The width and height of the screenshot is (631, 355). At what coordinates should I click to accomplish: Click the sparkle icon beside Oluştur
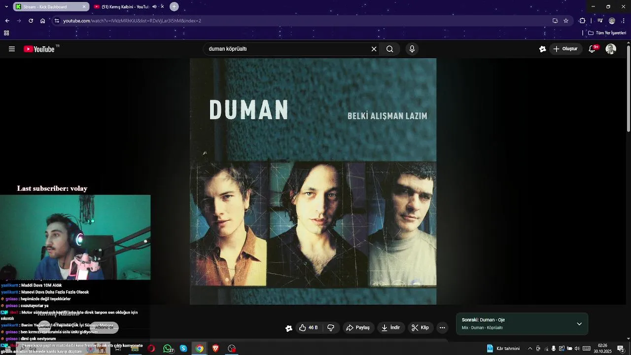[x=542, y=49]
